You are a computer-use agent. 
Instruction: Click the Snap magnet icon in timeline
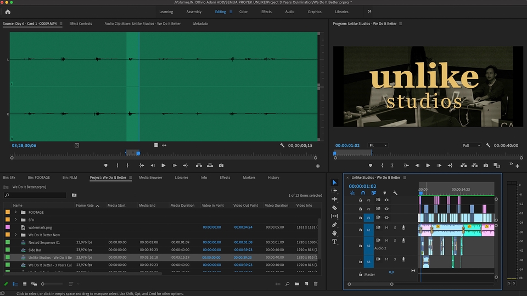363,193
